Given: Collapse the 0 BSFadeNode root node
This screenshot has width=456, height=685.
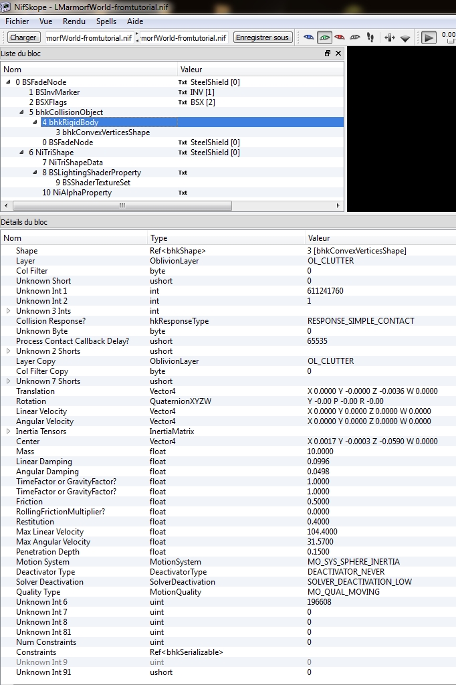Looking at the screenshot, I should point(8,82).
